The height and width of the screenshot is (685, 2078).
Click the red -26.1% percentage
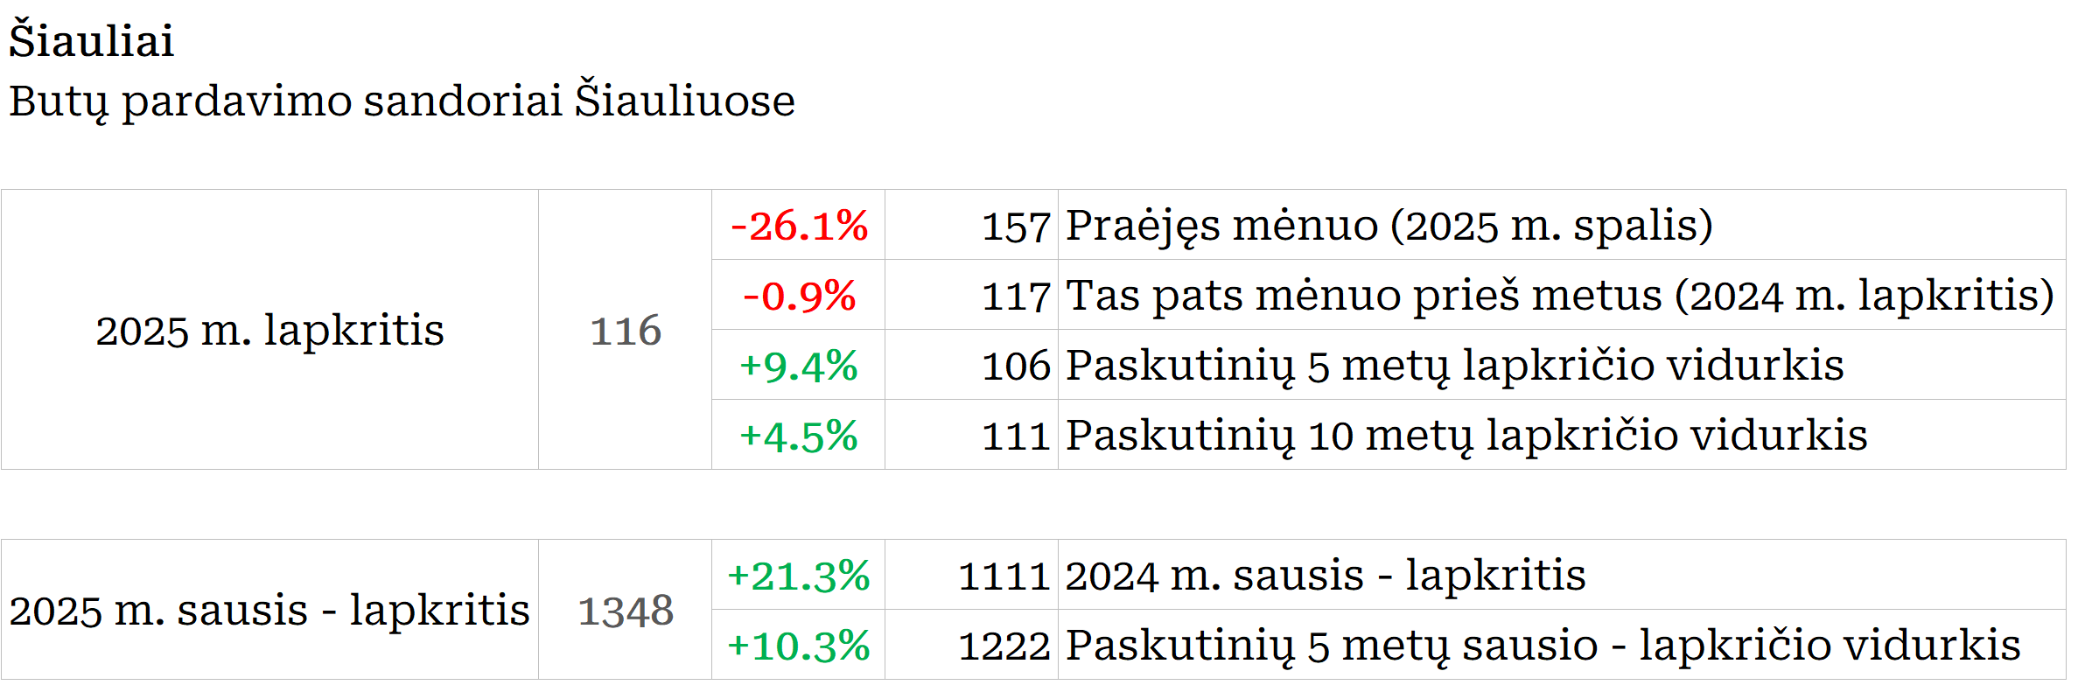click(x=799, y=226)
